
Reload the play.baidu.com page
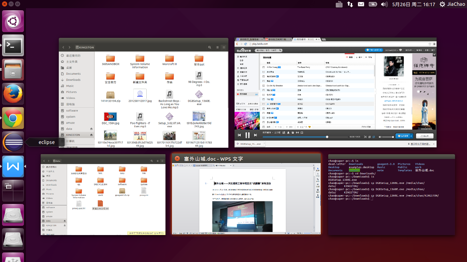pyautogui.click(x=245, y=44)
